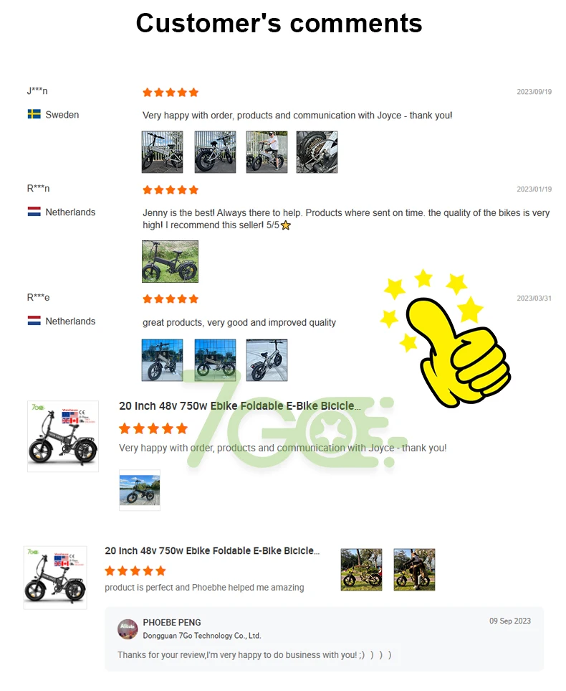Click the PHOEBE PENG seller name
566x691 pixels.
coord(172,622)
